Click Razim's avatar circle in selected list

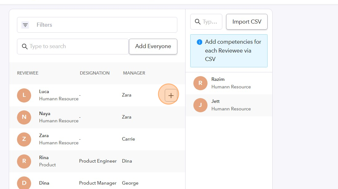pos(200,83)
